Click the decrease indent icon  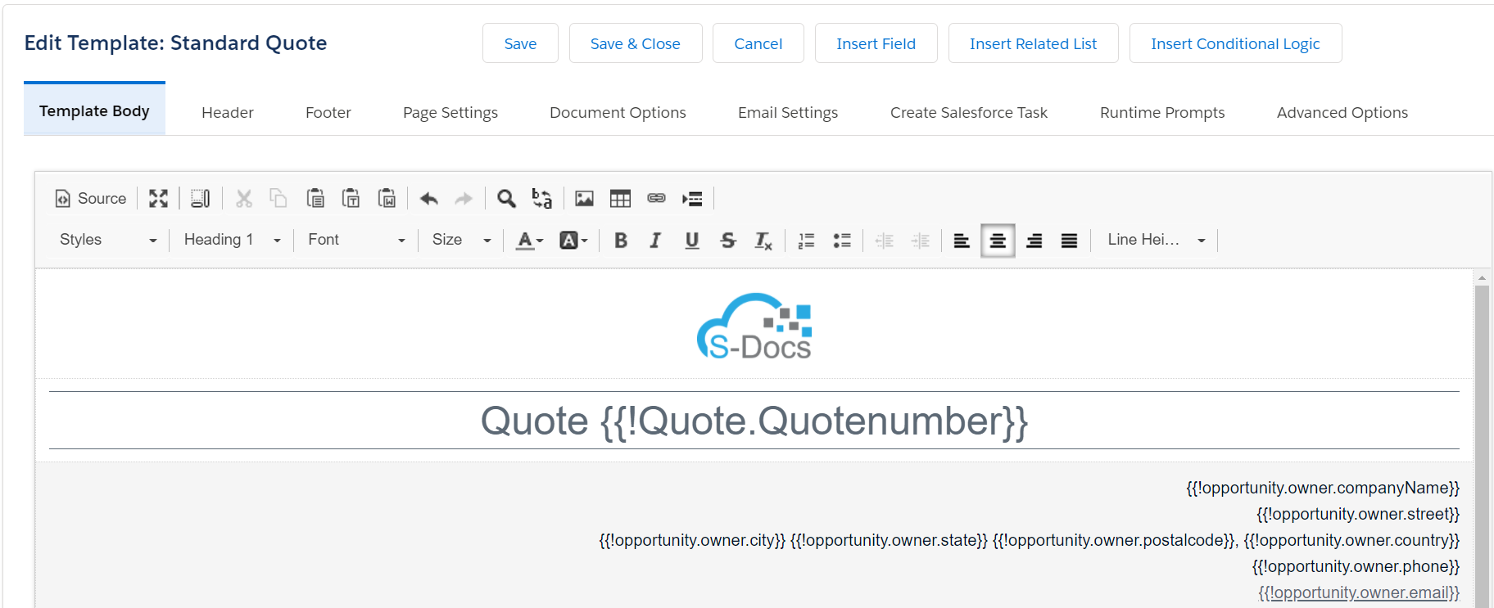click(885, 241)
